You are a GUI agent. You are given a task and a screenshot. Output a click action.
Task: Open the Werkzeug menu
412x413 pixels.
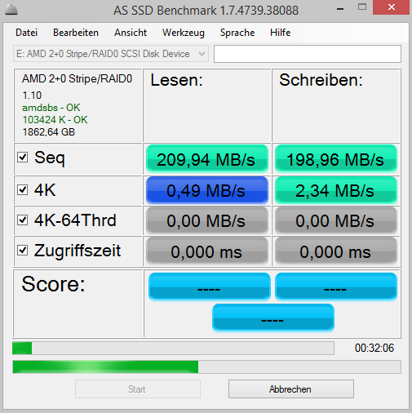[184, 33]
